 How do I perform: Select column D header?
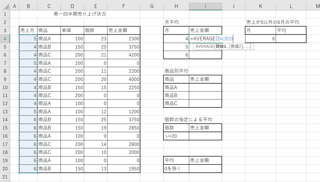[x=72, y=6]
